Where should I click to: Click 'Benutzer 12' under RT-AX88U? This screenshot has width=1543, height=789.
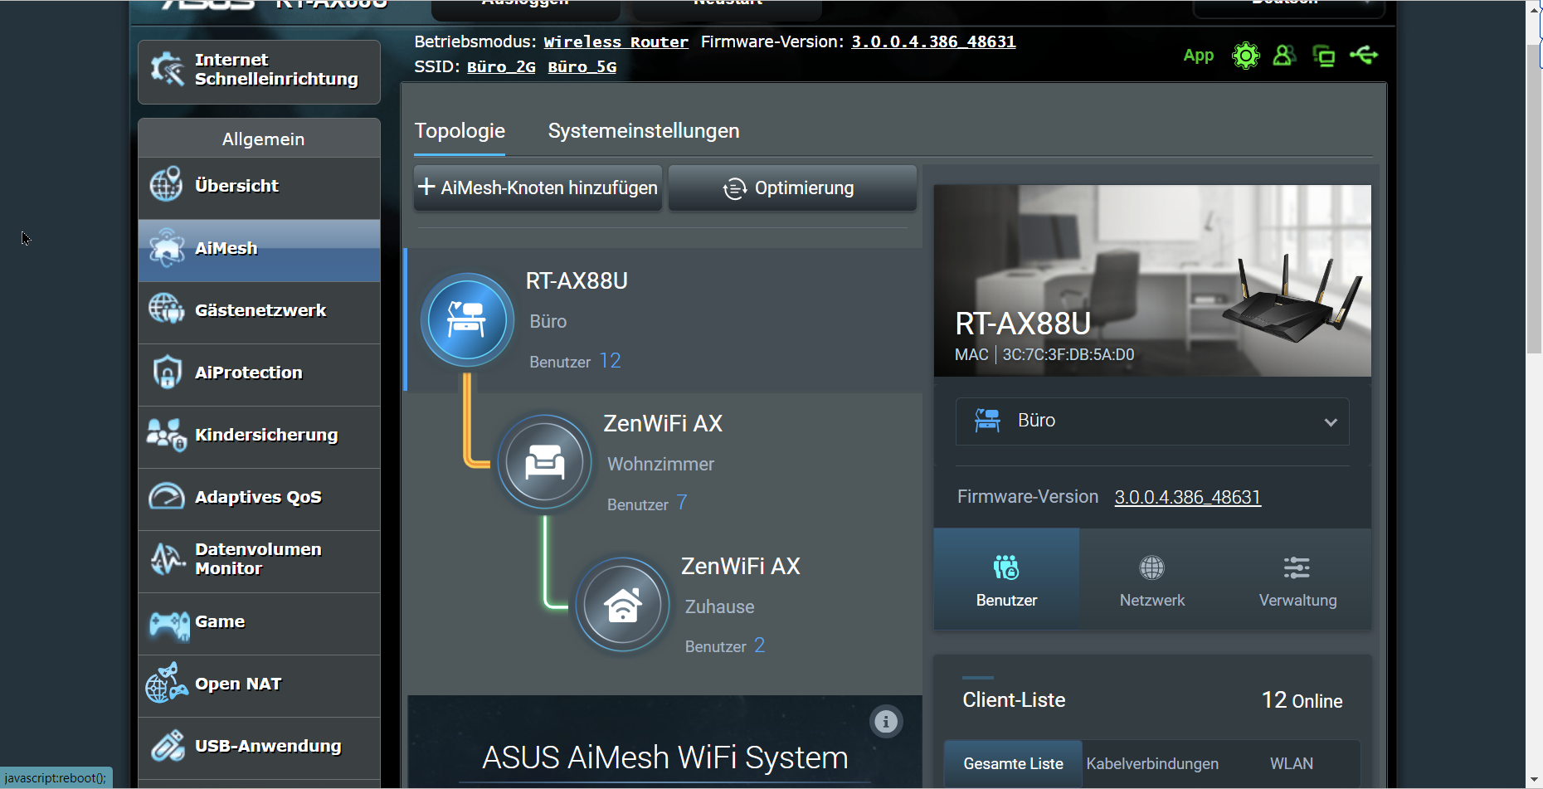coord(575,361)
